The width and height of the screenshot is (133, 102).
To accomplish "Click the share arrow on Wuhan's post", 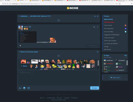I will coord(94,27).
